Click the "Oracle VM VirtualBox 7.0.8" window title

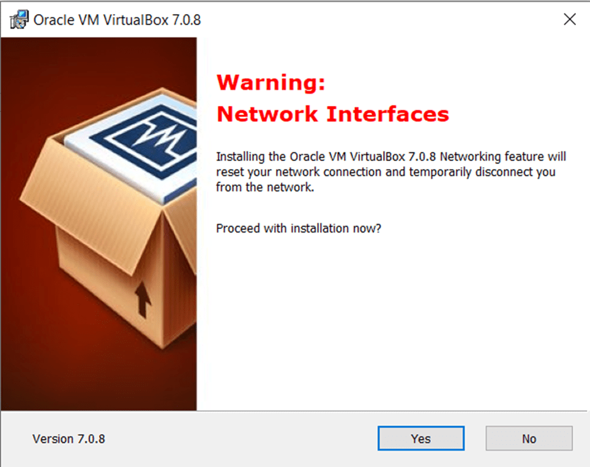pyautogui.click(x=117, y=20)
